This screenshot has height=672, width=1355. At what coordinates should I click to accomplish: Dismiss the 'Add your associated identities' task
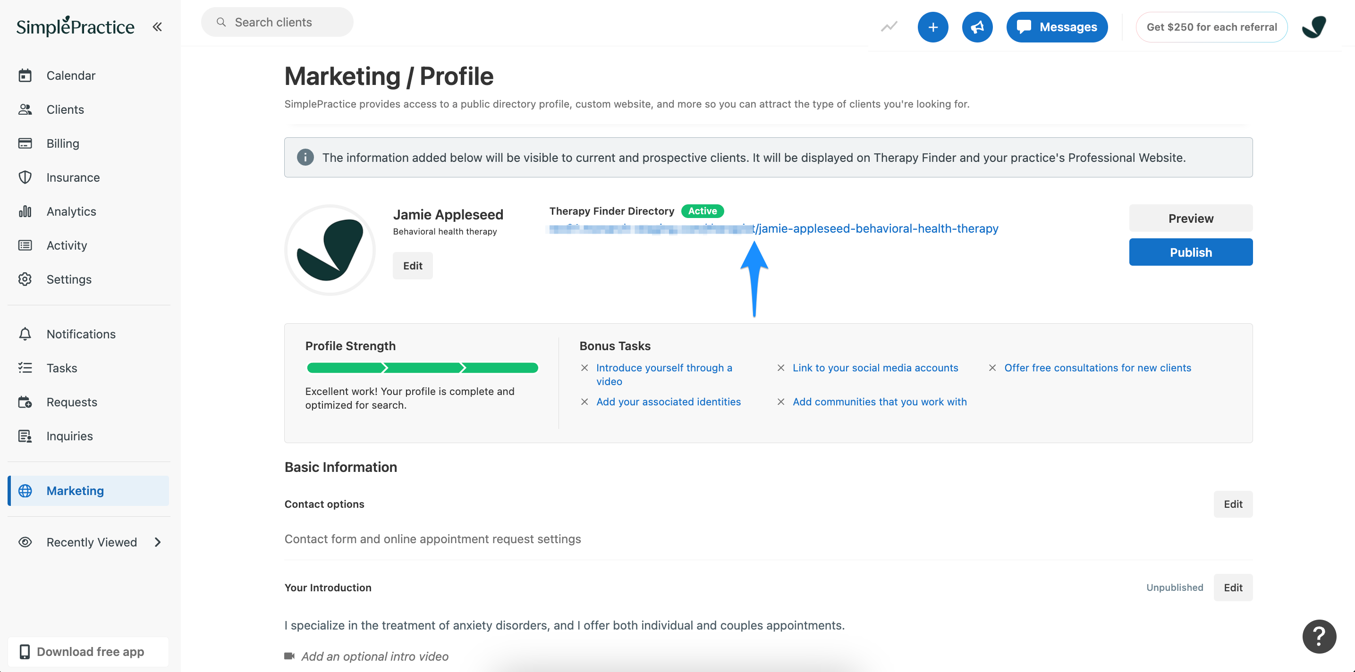point(584,402)
